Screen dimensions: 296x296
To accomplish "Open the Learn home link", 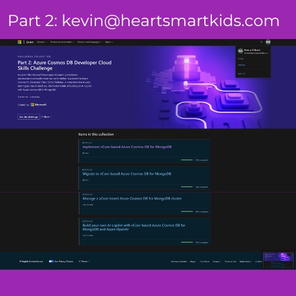I will coord(30,42).
